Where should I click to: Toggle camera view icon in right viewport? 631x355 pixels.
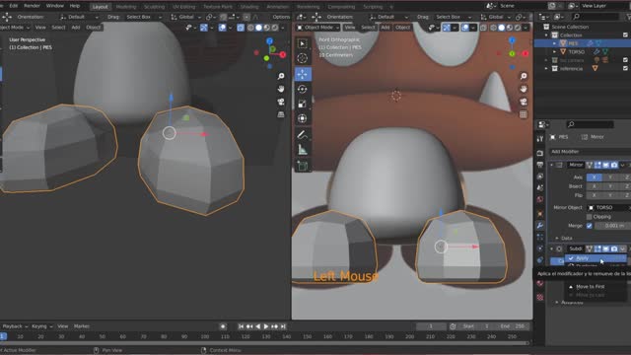point(524,102)
